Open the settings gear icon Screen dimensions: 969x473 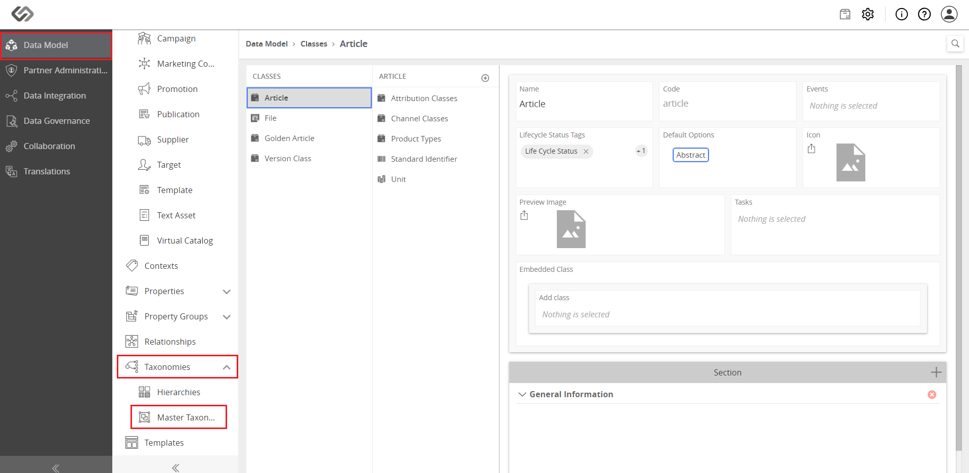tap(868, 14)
